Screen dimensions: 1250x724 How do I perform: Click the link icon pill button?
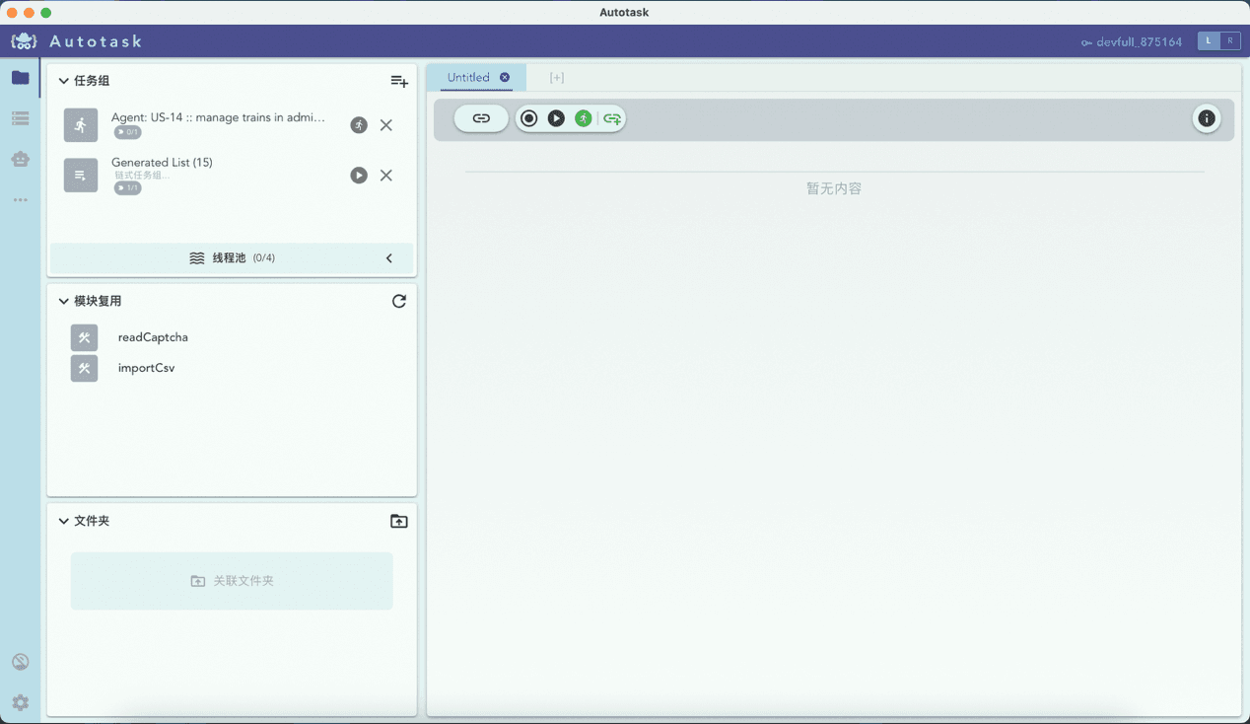(481, 118)
